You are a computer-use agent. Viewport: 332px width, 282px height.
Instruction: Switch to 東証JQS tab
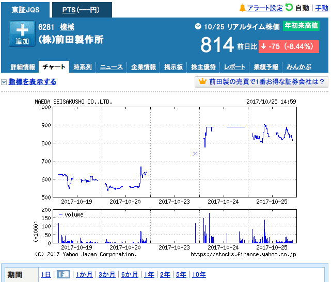tap(25, 10)
